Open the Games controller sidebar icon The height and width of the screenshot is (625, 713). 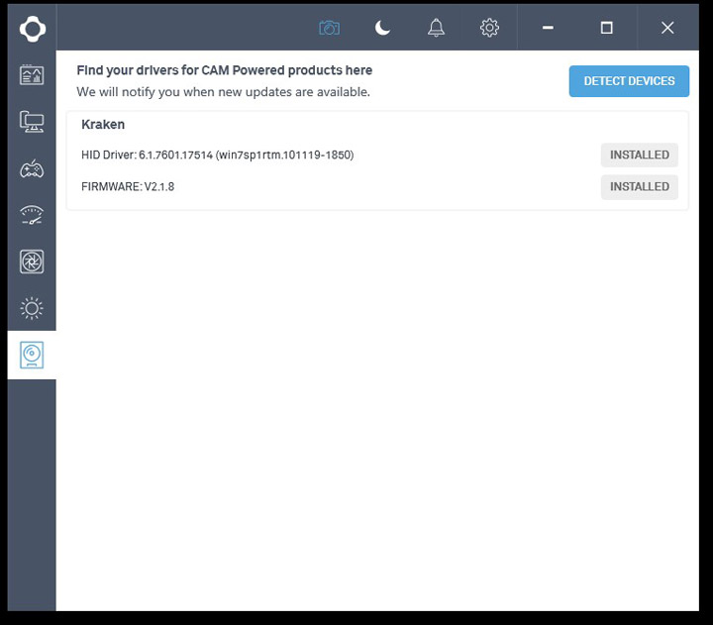32,169
